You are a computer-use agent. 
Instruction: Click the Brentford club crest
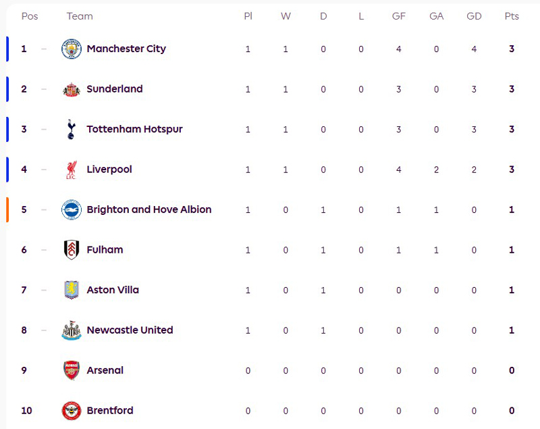click(71, 411)
